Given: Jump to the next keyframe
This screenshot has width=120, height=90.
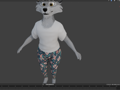Looking at the screenshot, I should 52,84.
